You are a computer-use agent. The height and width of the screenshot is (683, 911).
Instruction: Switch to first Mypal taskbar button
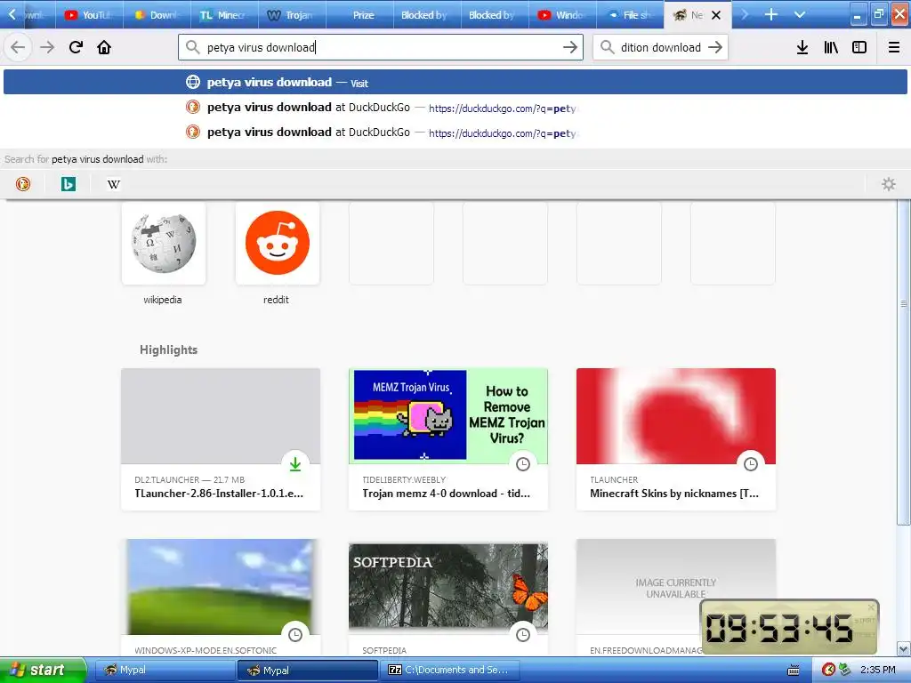pyautogui.click(x=164, y=671)
